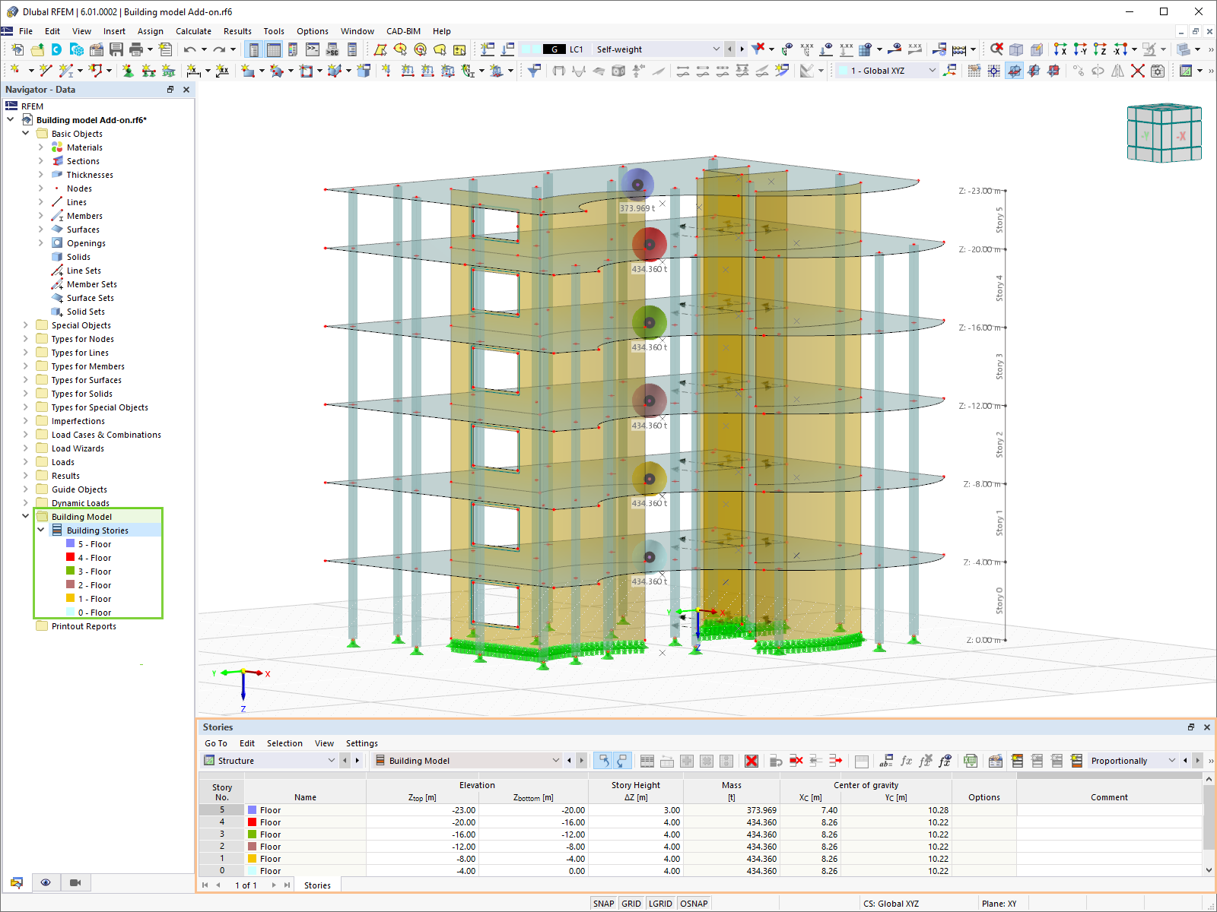Toggle OSNAP in the status bar
1217x912 pixels.
pyautogui.click(x=694, y=903)
